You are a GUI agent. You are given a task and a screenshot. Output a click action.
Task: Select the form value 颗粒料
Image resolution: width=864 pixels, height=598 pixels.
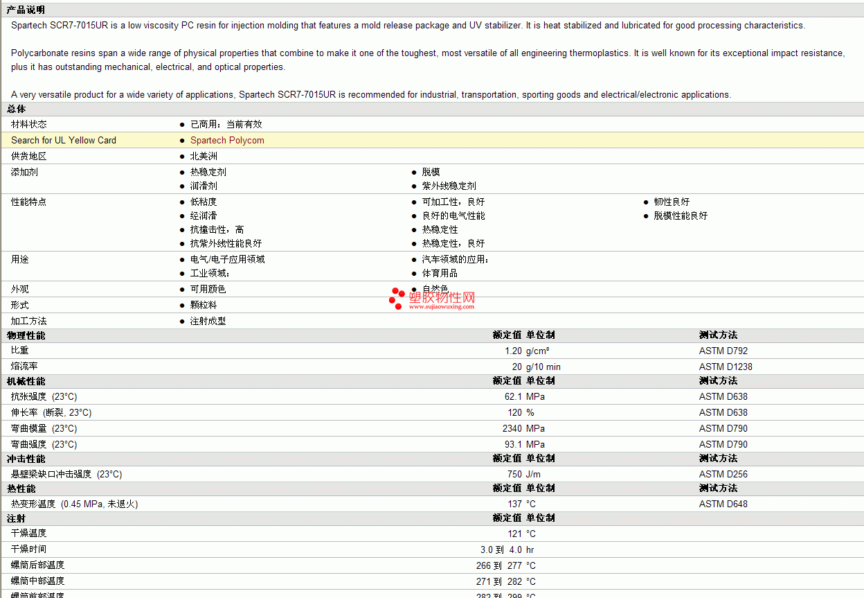204,305
